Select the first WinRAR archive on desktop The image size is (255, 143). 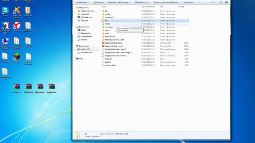[x=17, y=88]
